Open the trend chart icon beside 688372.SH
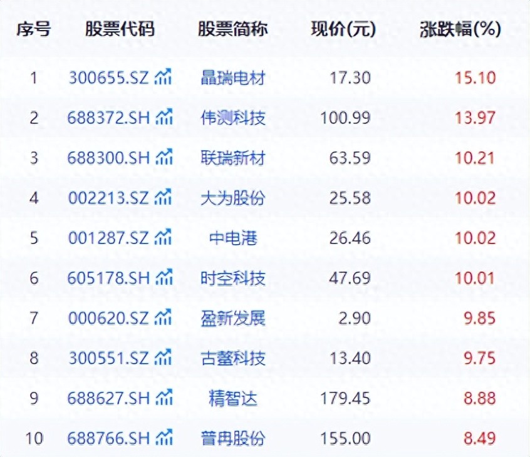530x457 pixels. [164, 118]
